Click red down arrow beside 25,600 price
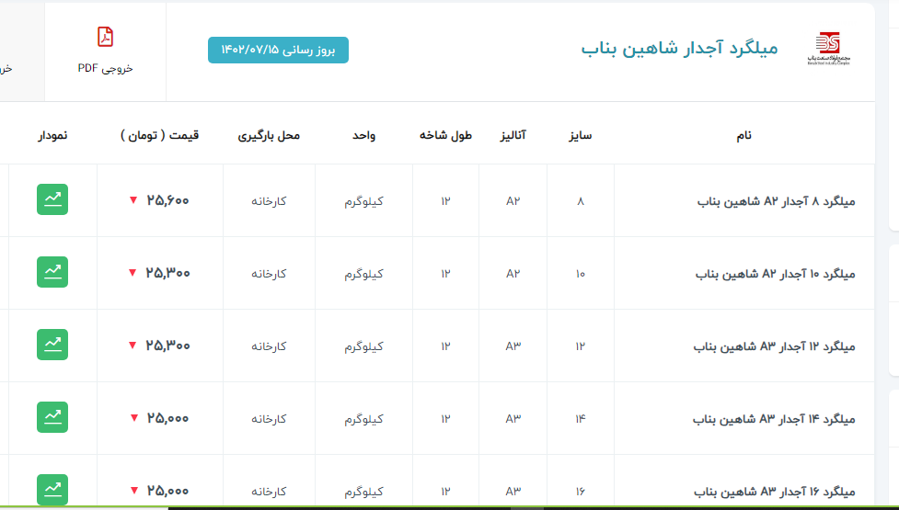Viewport: 899px width, 510px height. pyautogui.click(x=133, y=201)
